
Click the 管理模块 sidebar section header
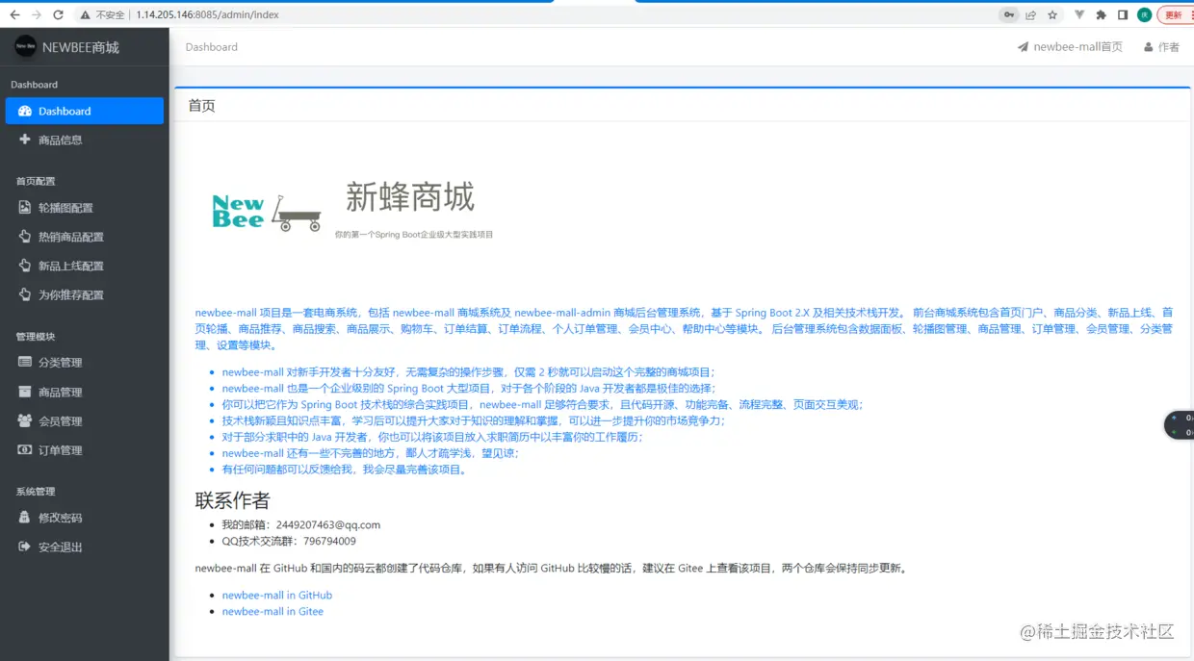click(36, 337)
